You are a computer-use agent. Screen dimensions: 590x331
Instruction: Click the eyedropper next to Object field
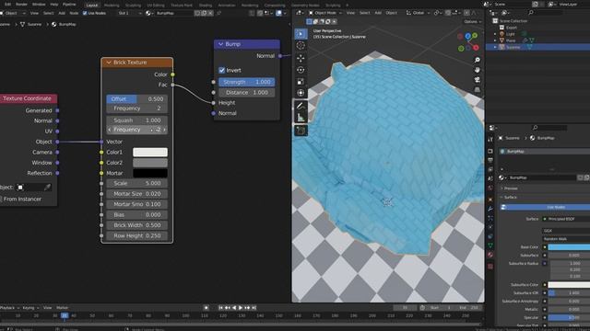47,187
